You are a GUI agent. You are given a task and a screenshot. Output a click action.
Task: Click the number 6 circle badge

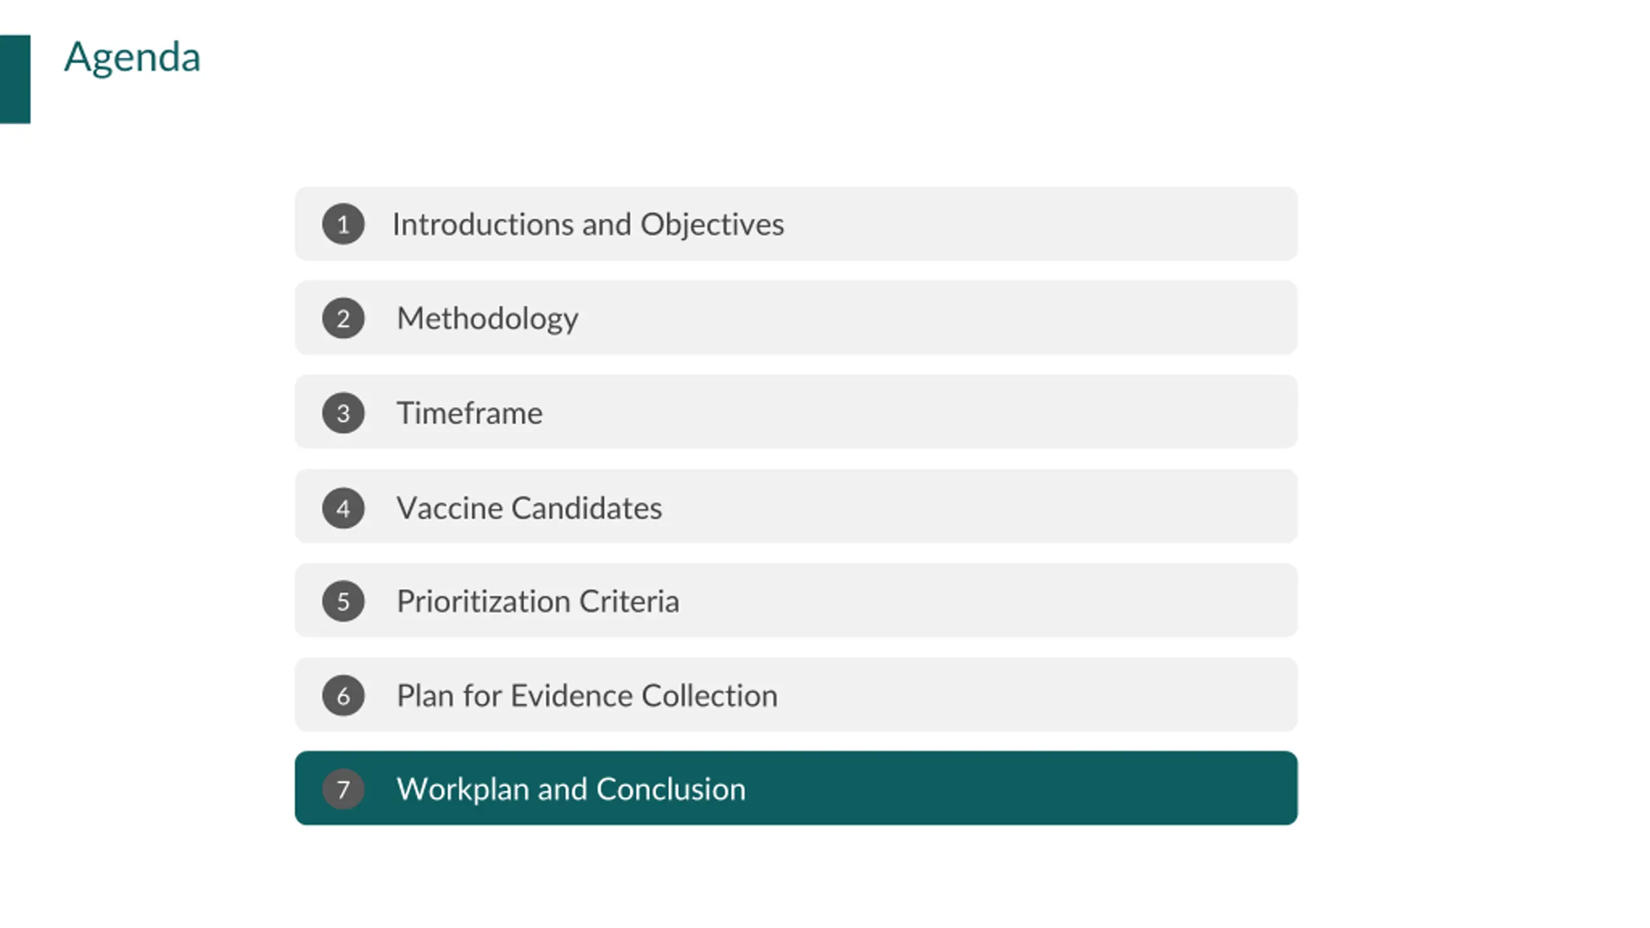pyautogui.click(x=343, y=696)
